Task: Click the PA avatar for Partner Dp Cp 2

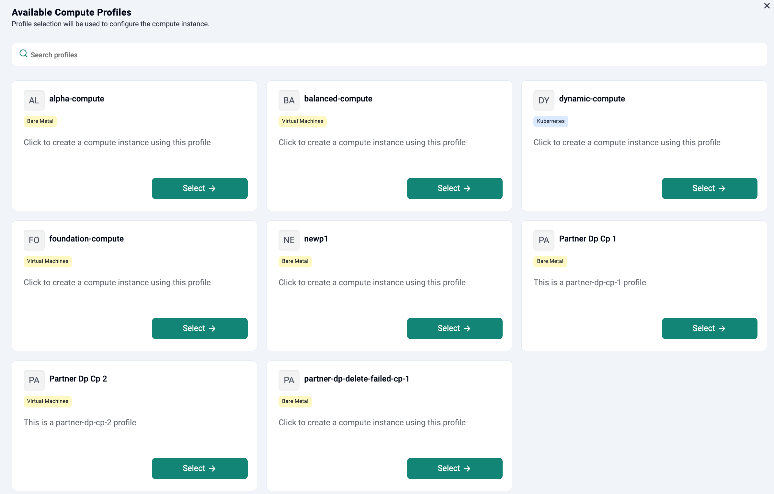Action: click(34, 380)
